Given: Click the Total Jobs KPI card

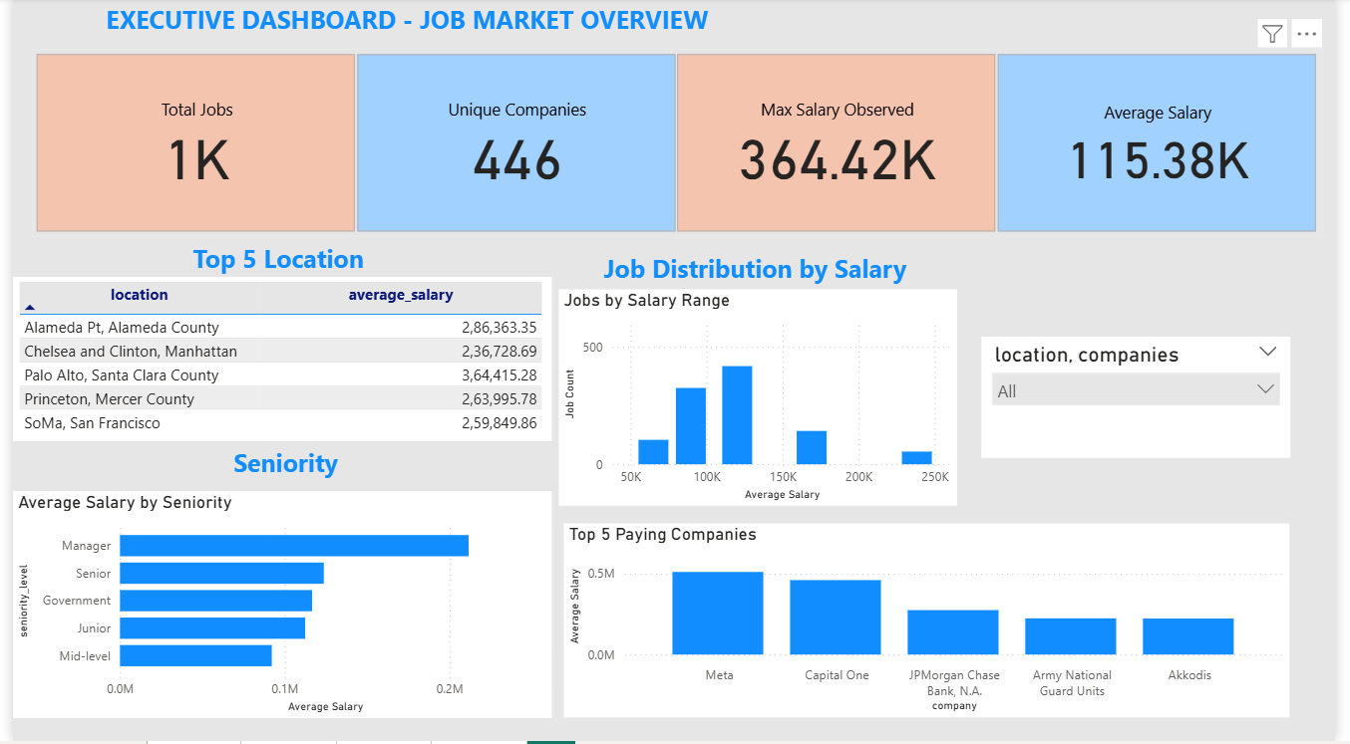Looking at the screenshot, I should tap(195, 142).
